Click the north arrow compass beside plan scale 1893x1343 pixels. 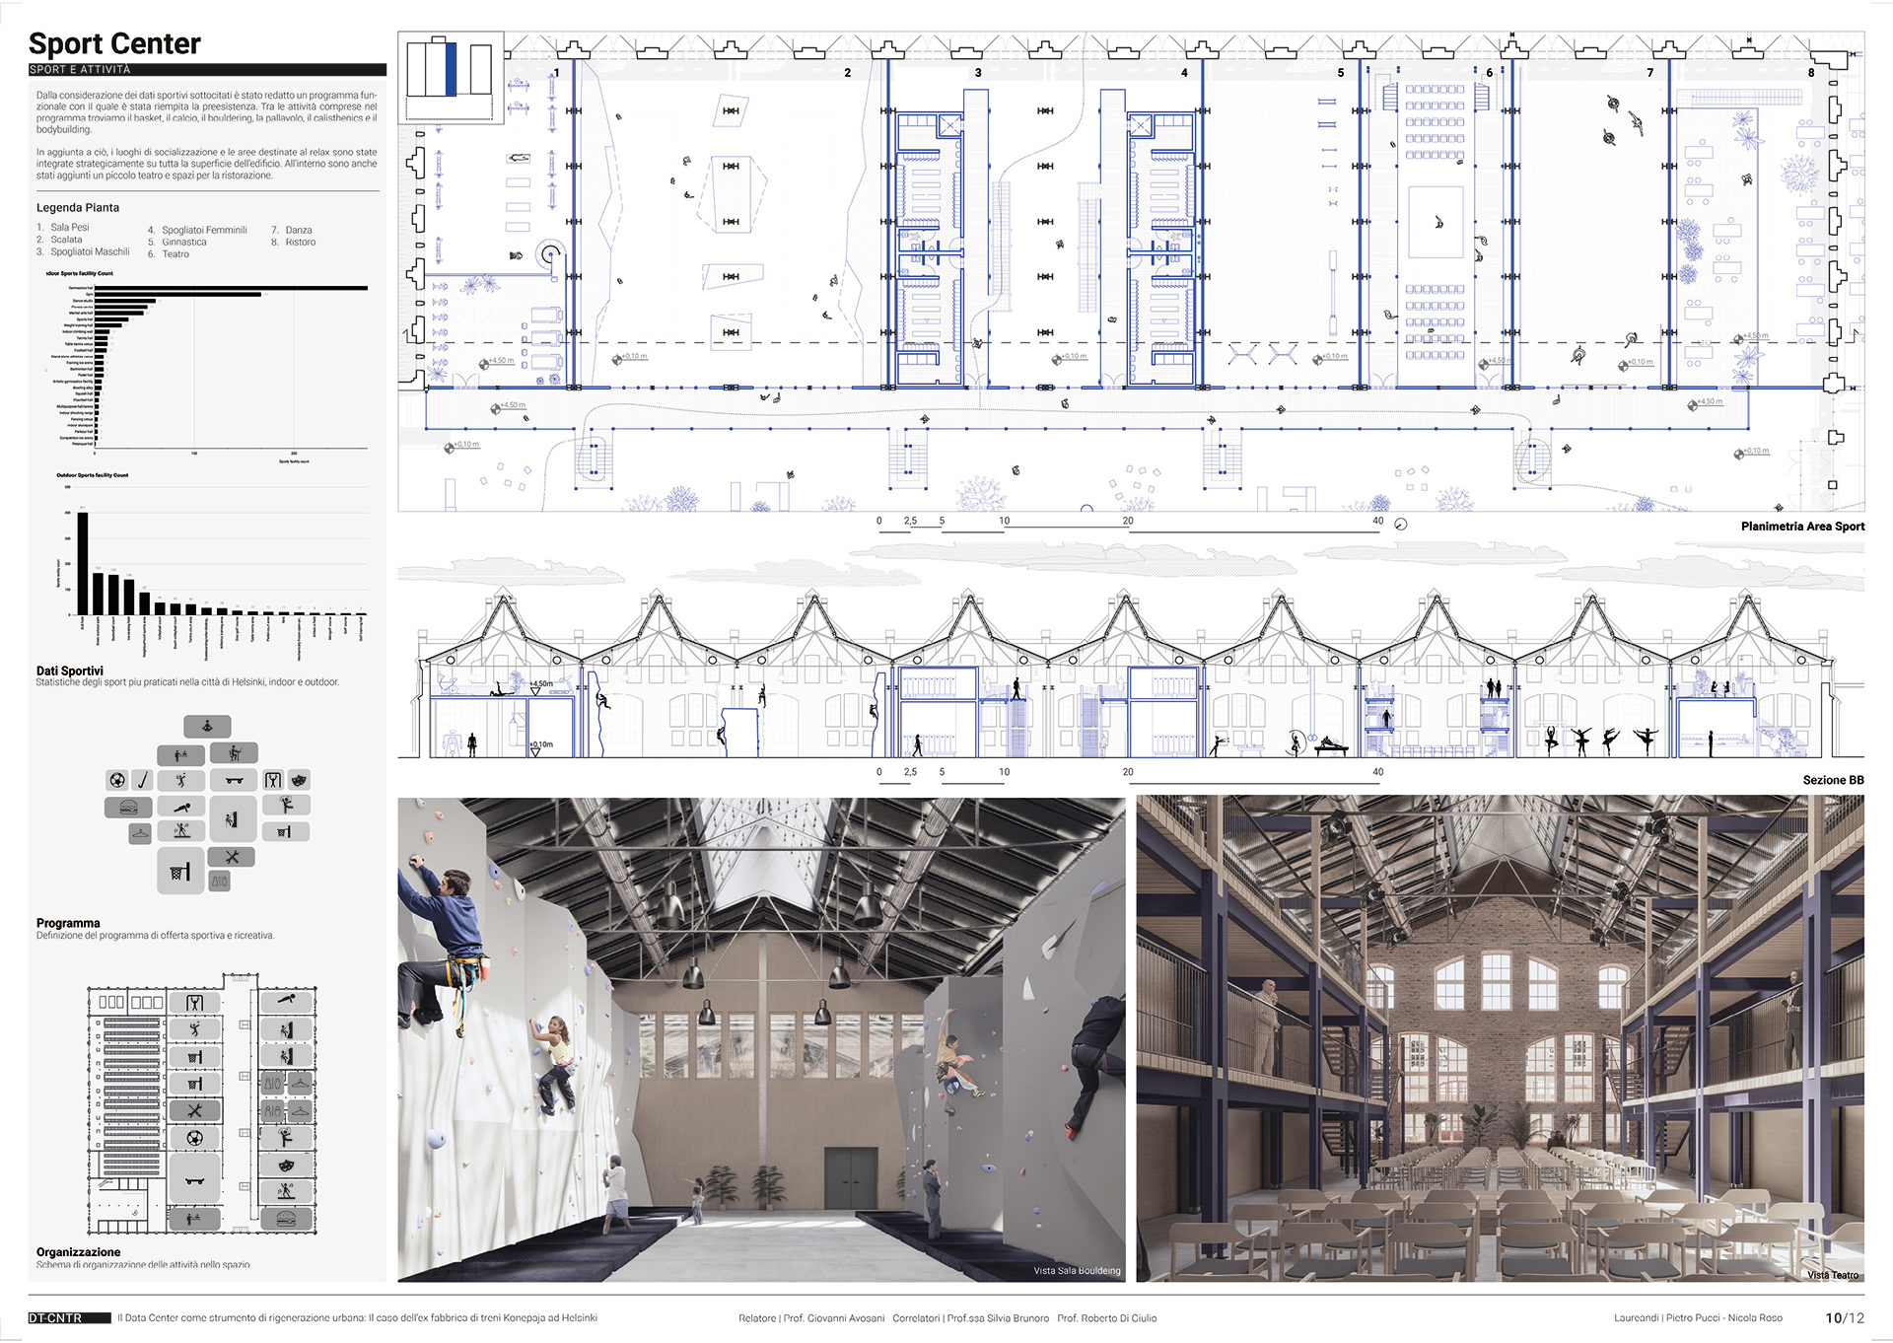tap(1401, 525)
